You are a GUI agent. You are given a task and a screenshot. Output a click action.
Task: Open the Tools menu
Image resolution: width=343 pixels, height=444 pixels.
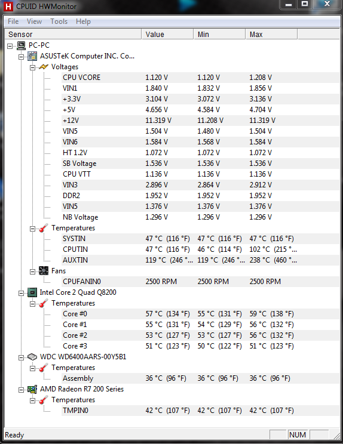(x=59, y=21)
